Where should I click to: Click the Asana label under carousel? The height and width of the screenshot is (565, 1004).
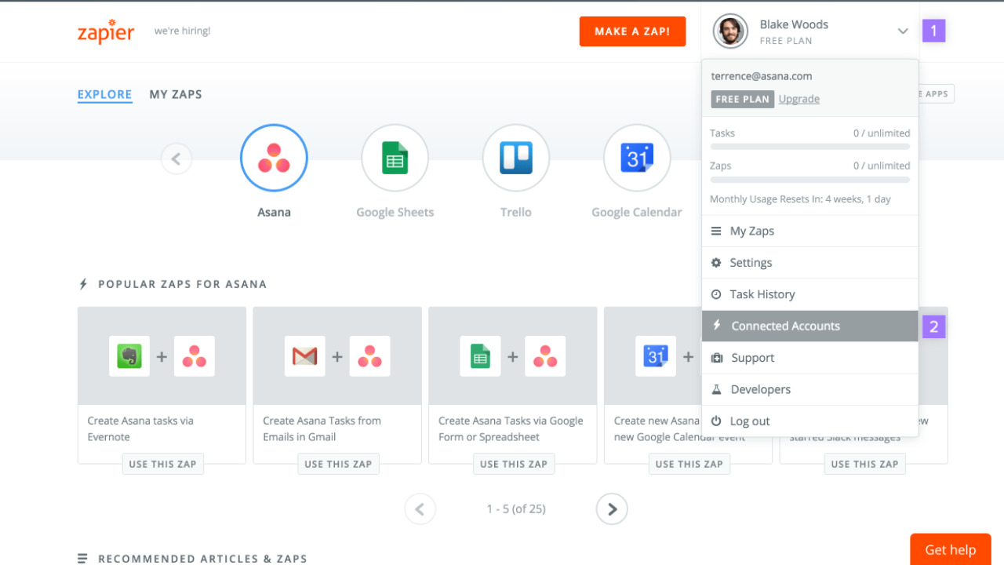tap(274, 212)
